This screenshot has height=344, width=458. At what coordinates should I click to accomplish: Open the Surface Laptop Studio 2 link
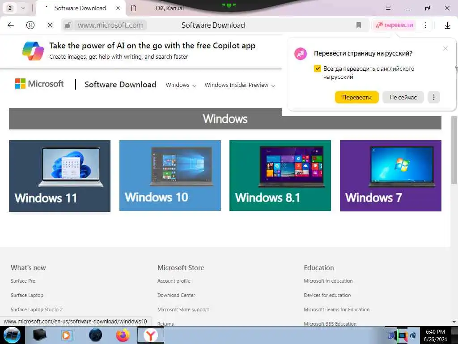(x=37, y=310)
